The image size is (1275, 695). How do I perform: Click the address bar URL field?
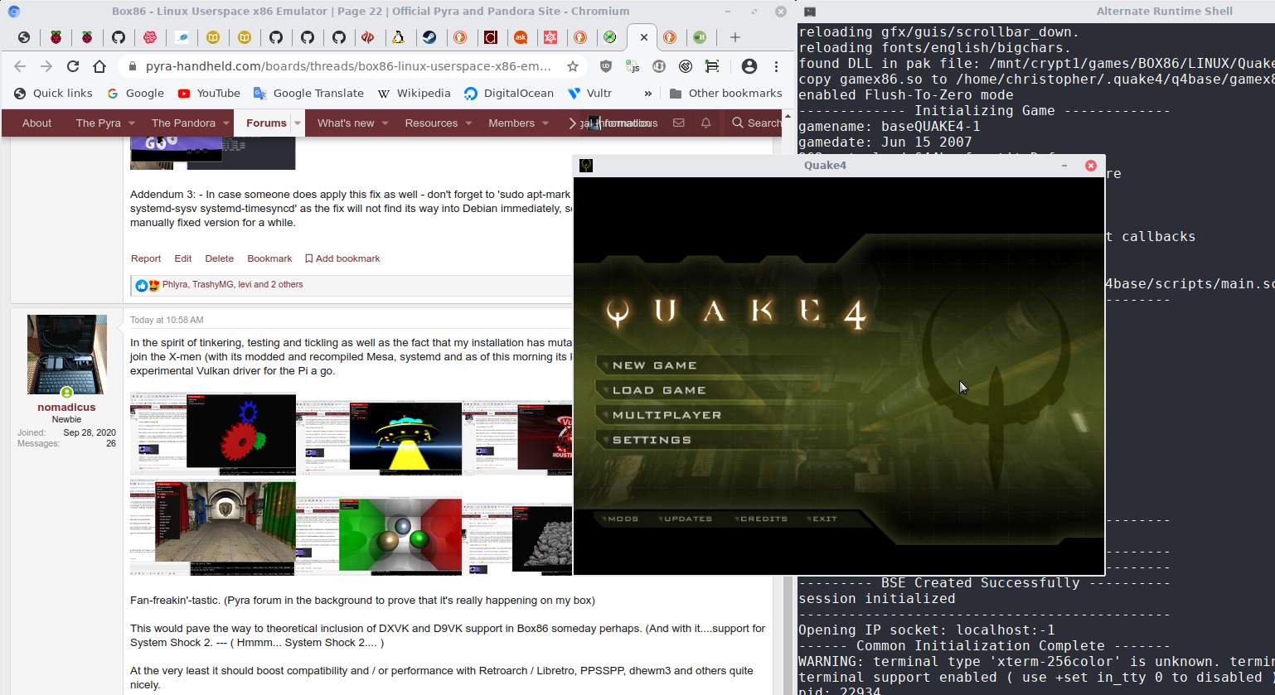[348, 66]
